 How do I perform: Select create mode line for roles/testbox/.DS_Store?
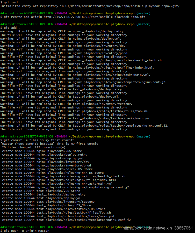[x=54, y=209]
